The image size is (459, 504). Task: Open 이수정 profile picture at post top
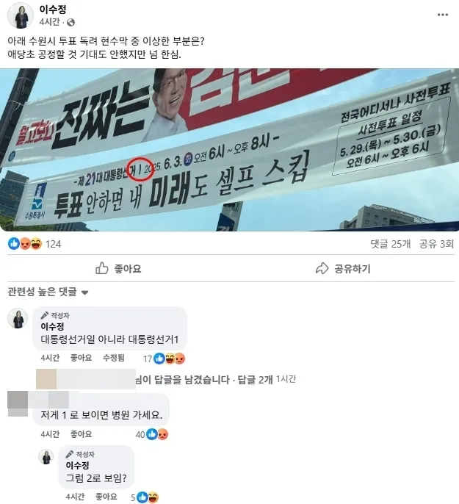[21, 15]
